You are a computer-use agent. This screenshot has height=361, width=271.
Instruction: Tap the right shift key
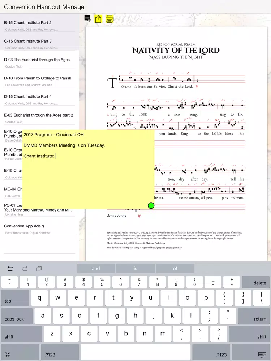coord(249,334)
